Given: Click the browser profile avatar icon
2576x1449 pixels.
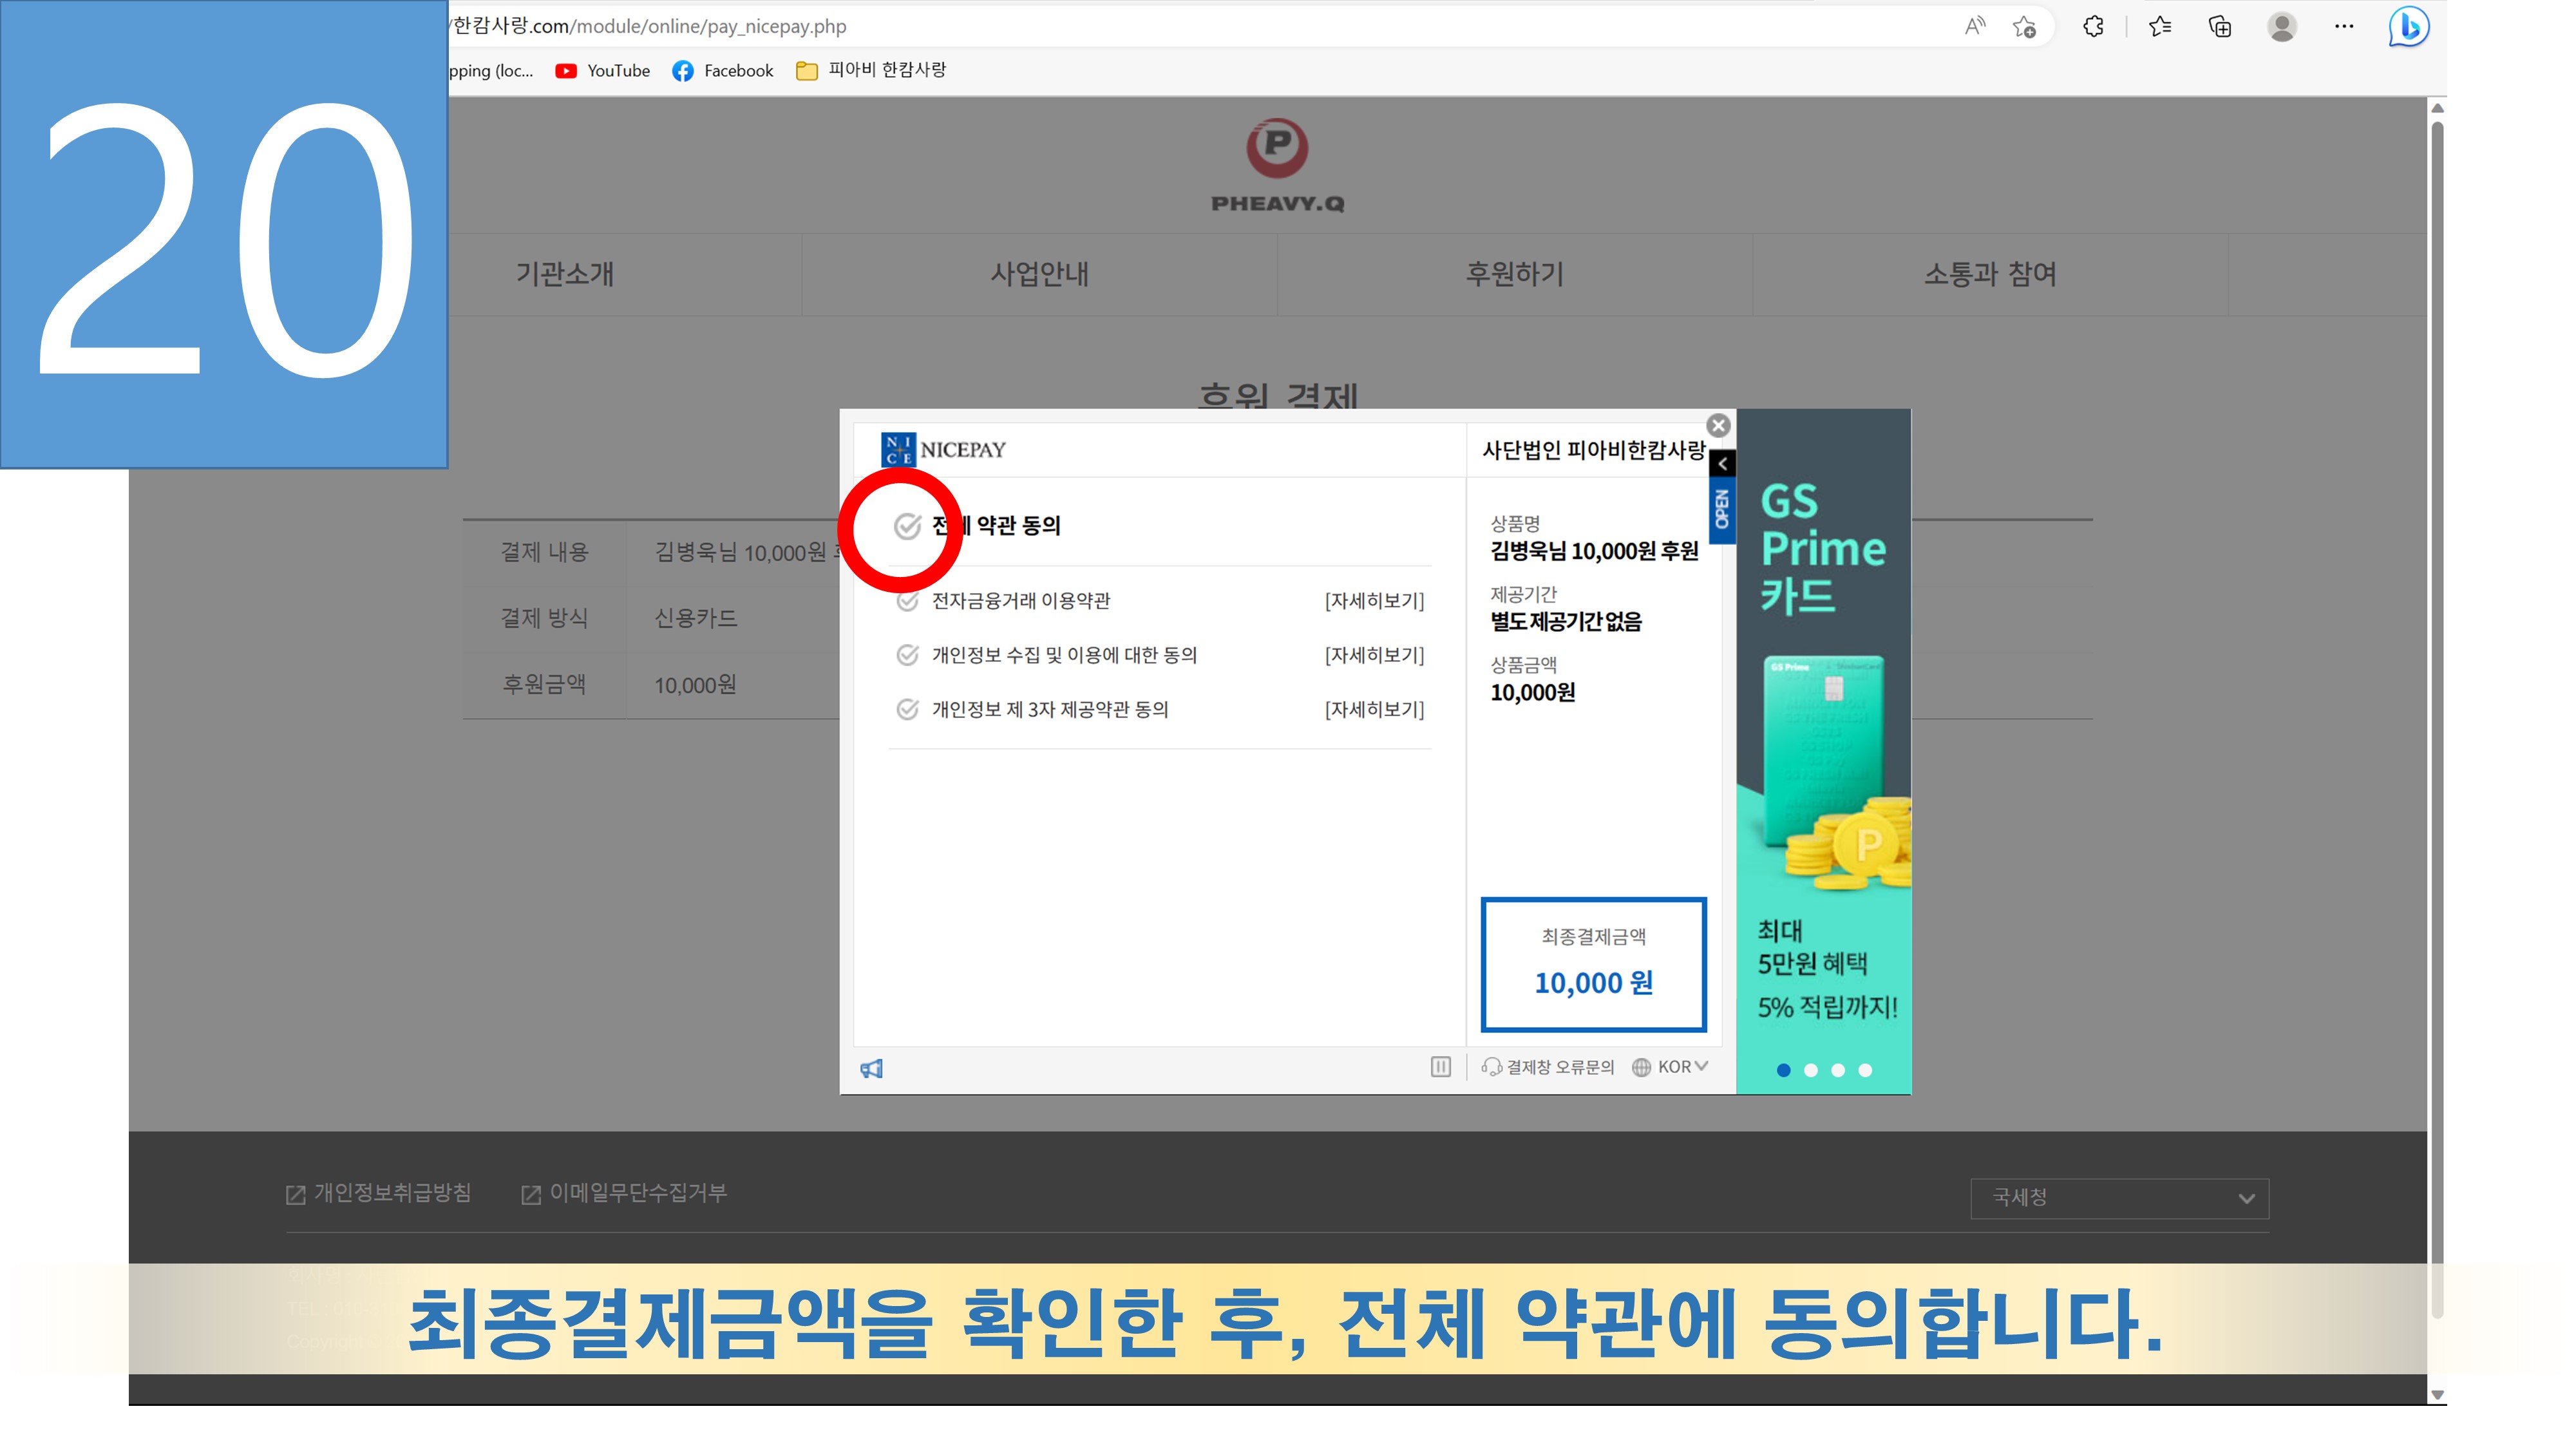Looking at the screenshot, I should 2281,27.
